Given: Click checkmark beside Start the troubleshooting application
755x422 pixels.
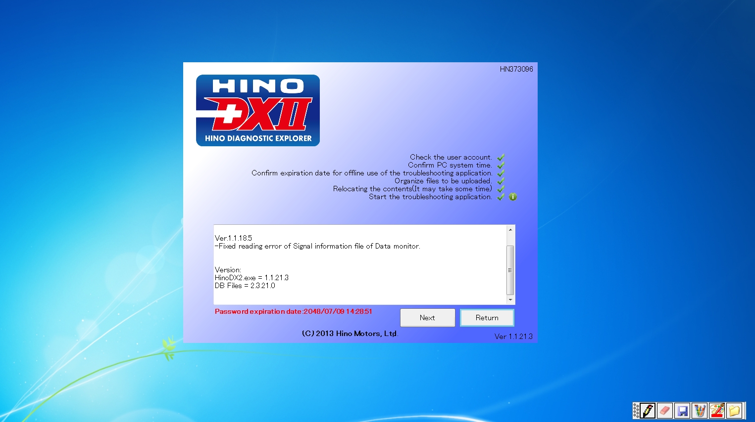Looking at the screenshot, I should tap(500, 196).
